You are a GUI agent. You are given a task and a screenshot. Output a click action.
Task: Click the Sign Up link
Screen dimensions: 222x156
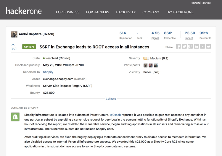(x=206, y=3)
